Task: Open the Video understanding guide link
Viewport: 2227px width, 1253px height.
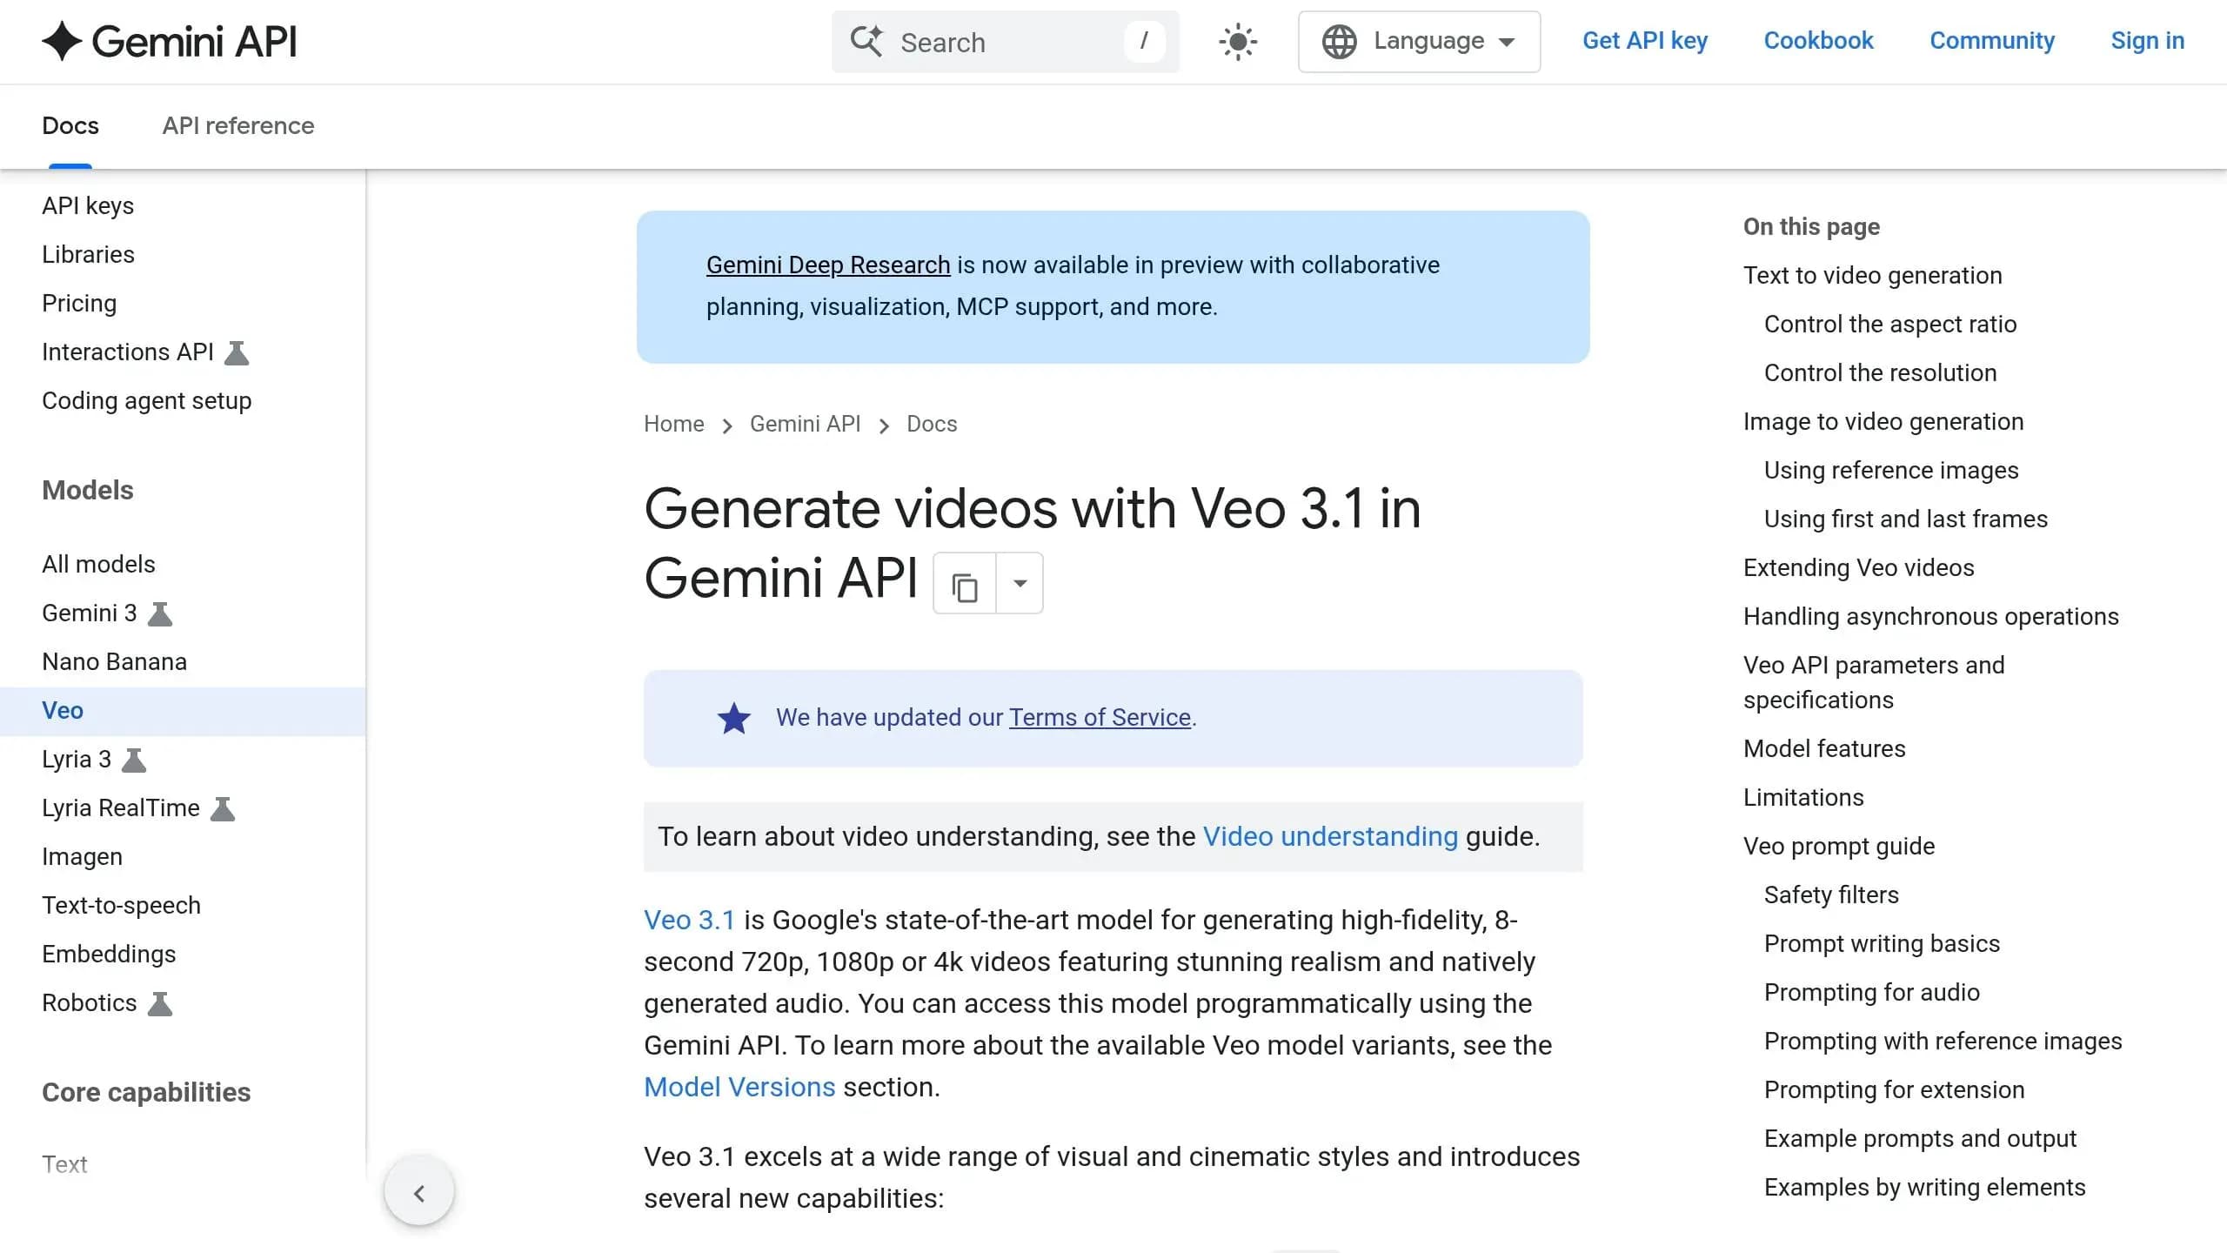Action: pos(1330,837)
